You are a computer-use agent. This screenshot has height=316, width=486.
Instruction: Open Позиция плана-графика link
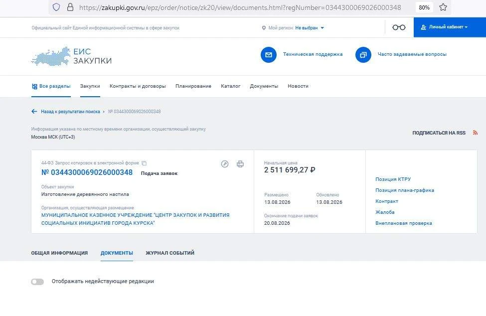coord(405,190)
